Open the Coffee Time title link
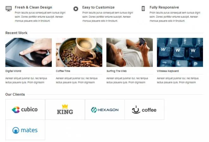The width and height of the screenshot is (209, 142). 63,71
